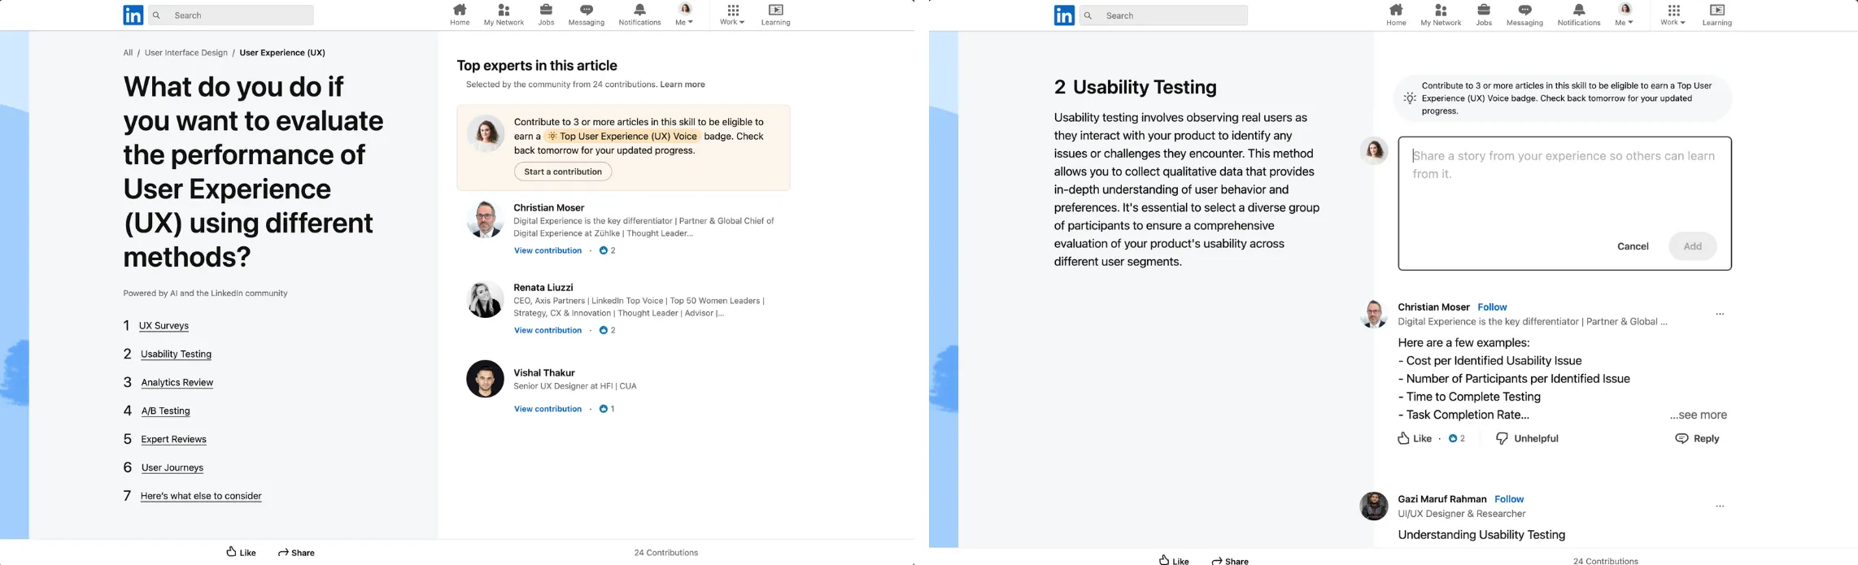Viewport: 1858px width, 565px height.
Task: Expand see more on Christian Moser's comment
Action: coord(1698,415)
